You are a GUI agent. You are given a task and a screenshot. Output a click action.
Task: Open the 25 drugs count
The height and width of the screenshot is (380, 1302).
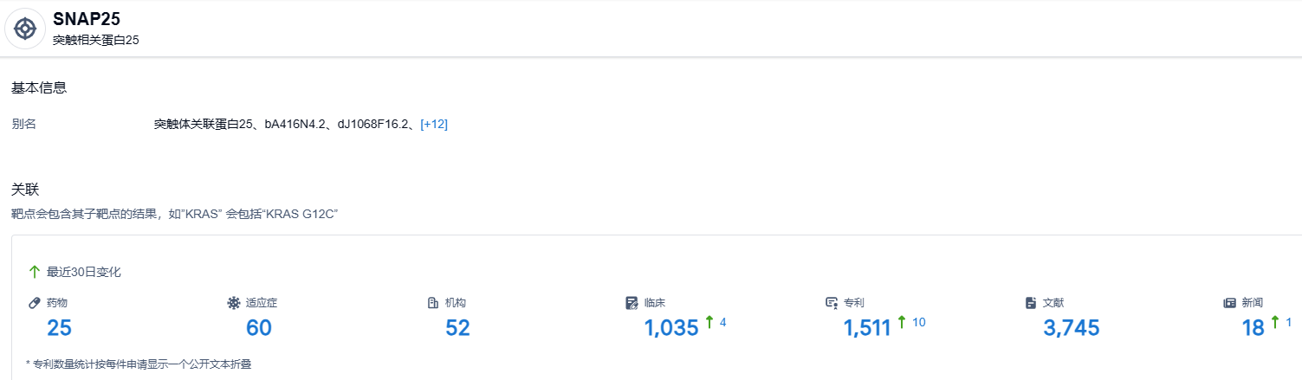point(59,328)
